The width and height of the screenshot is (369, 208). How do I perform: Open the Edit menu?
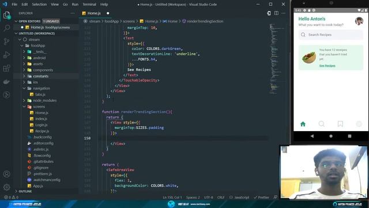[x=24, y=4]
